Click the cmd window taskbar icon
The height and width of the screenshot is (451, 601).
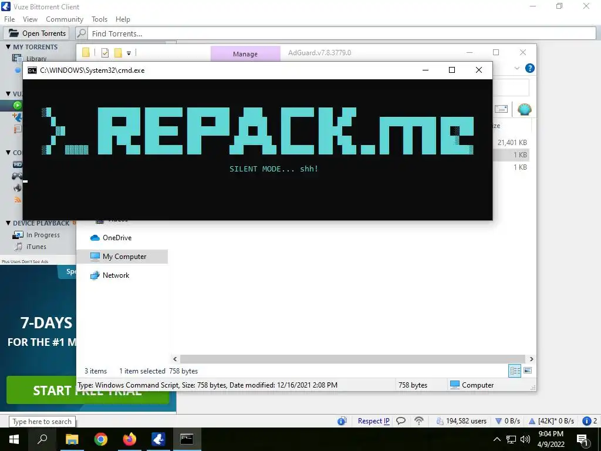click(x=187, y=439)
